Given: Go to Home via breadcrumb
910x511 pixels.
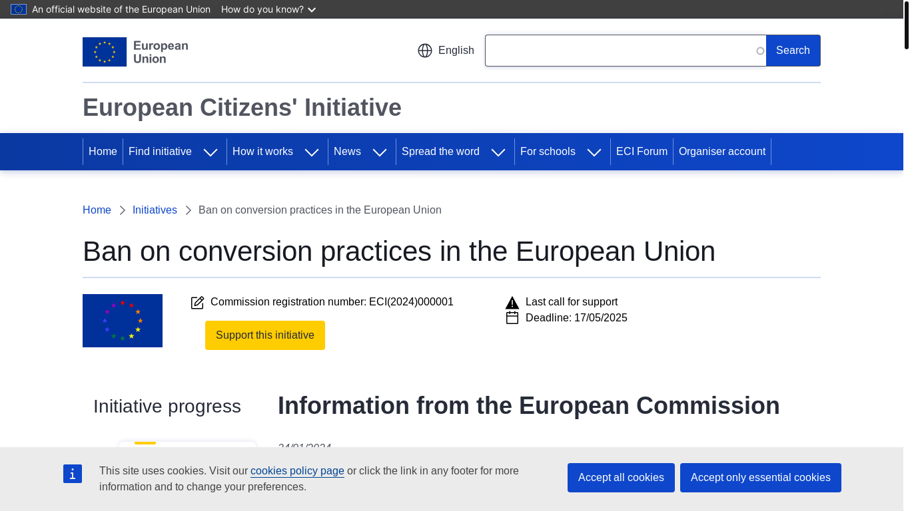Looking at the screenshot, I should pyautogui.click(x=97, y=210).
